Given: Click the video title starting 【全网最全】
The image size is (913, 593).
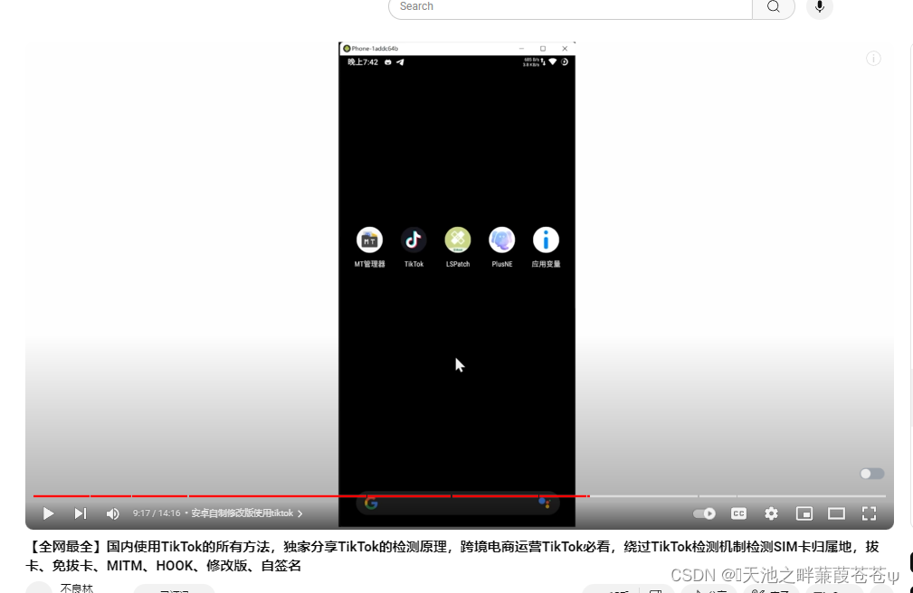Looking at the screenshot, I should [452, 556].
